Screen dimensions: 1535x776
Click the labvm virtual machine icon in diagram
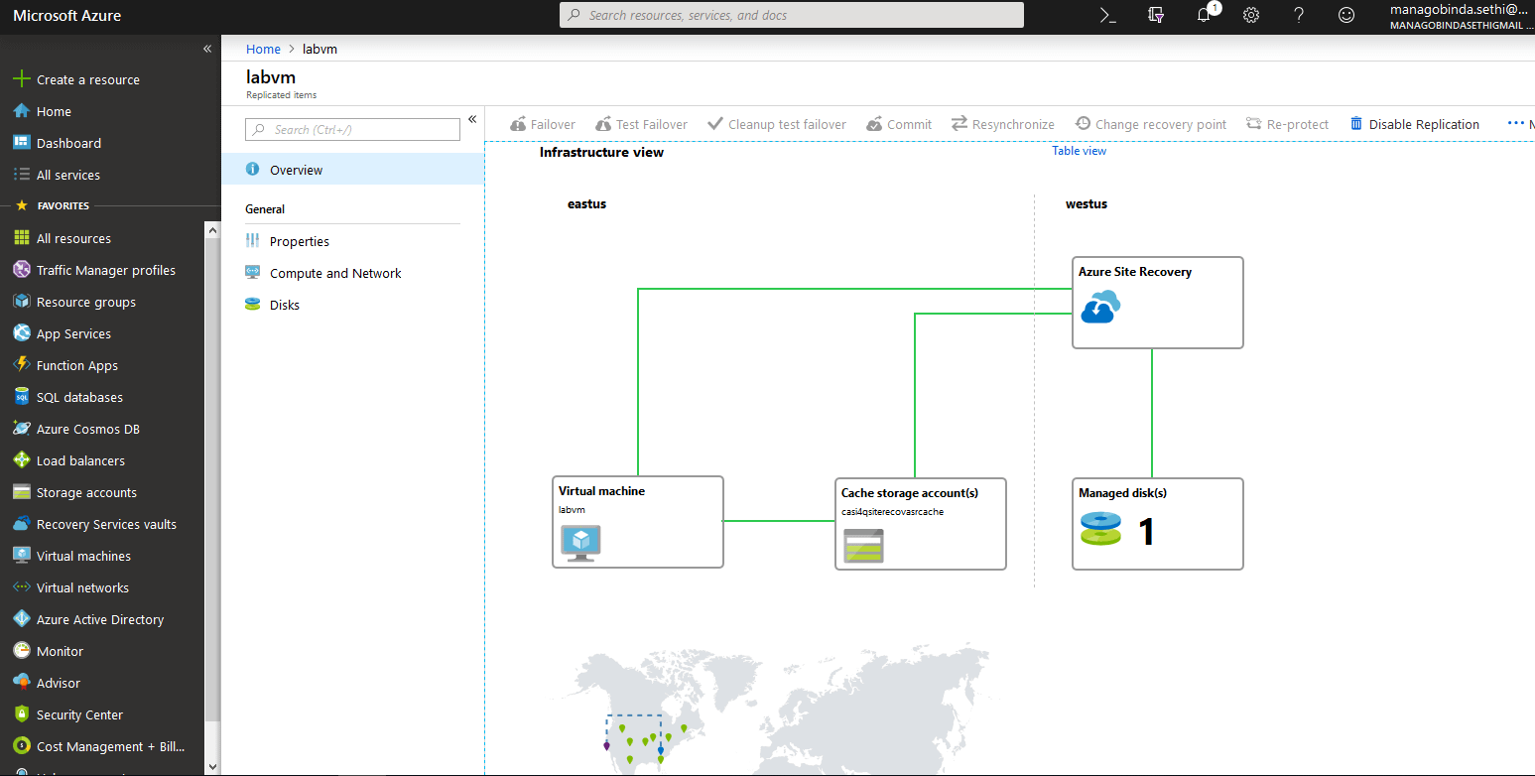(581, 544)
